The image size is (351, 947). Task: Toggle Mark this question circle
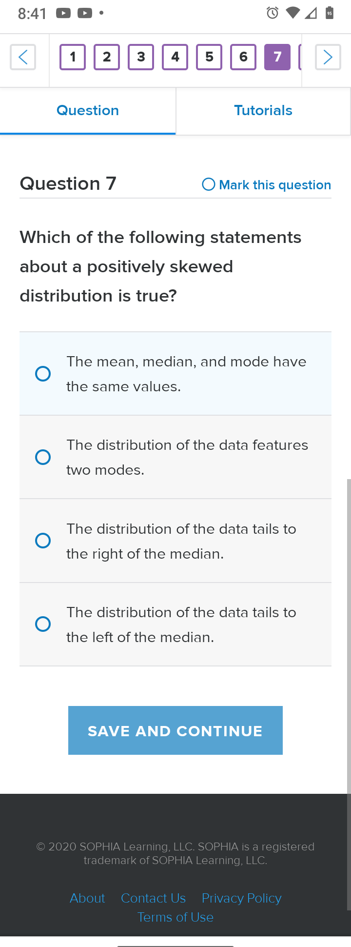point(209,184)
